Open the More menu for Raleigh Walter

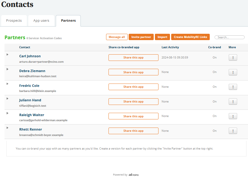point(233,116)
